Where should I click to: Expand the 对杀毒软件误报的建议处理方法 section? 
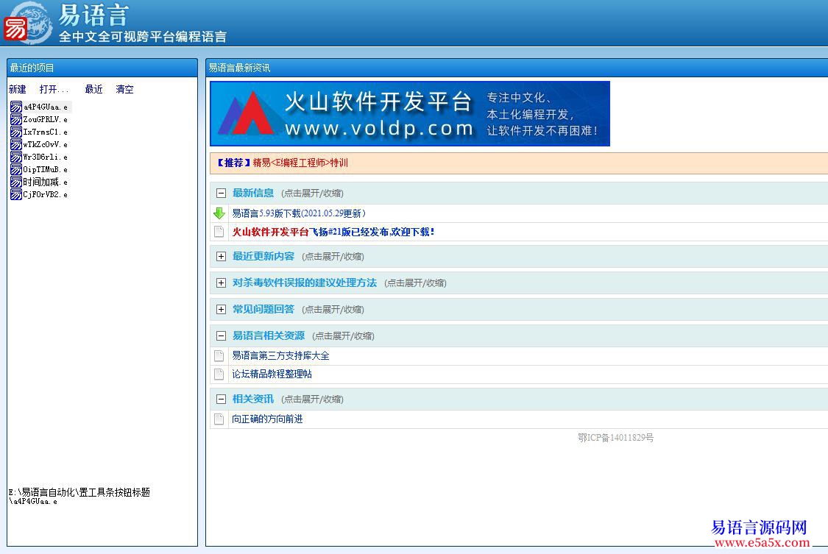221,283
